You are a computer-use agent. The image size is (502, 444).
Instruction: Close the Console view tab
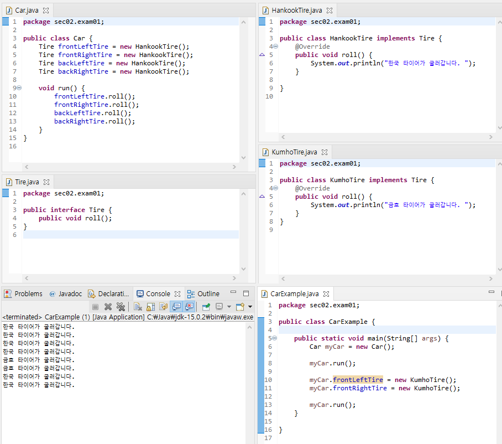click(x=177, y=294)
